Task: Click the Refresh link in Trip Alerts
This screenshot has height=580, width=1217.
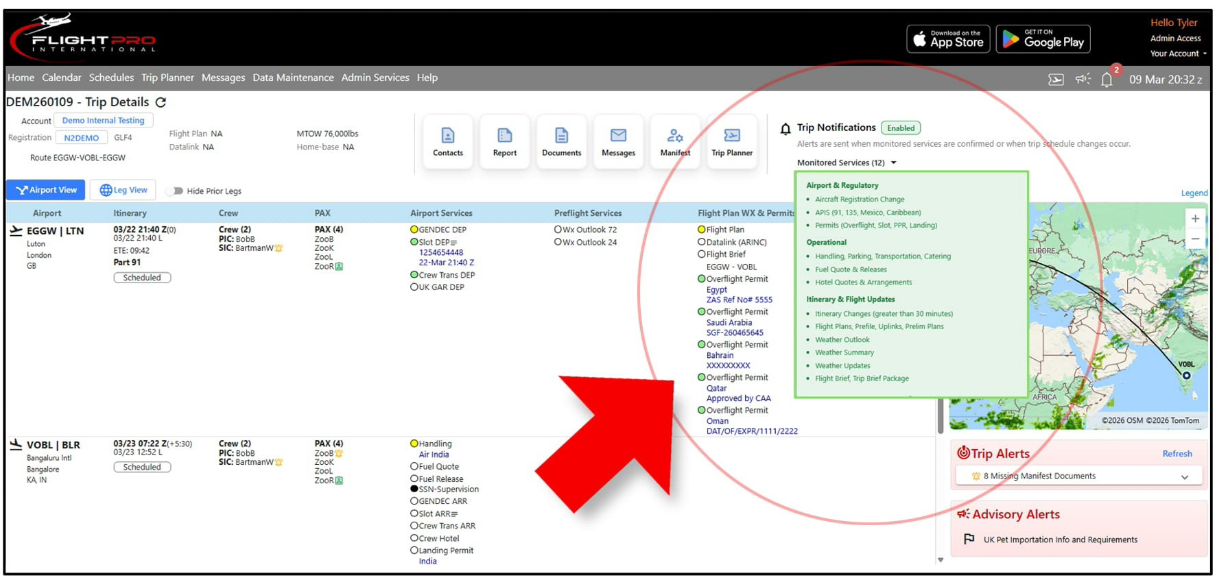Action: (x=1177, y=454)
